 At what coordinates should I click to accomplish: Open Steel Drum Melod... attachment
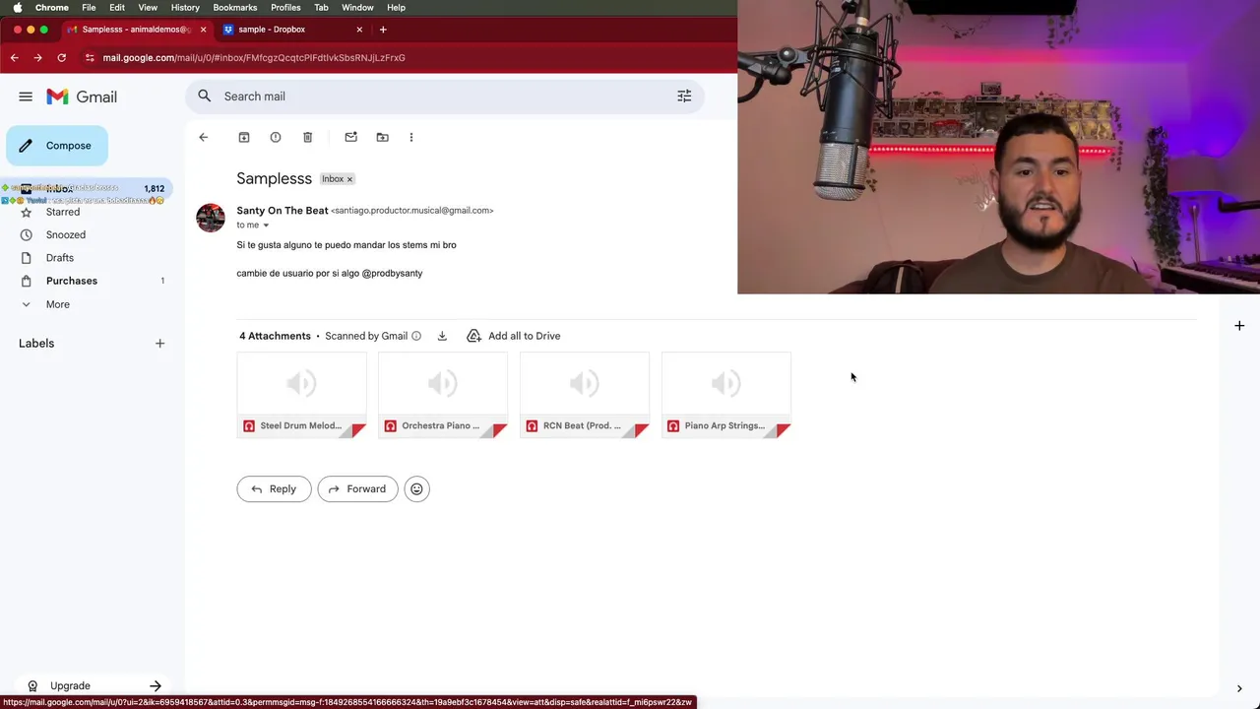click(301, 395)
